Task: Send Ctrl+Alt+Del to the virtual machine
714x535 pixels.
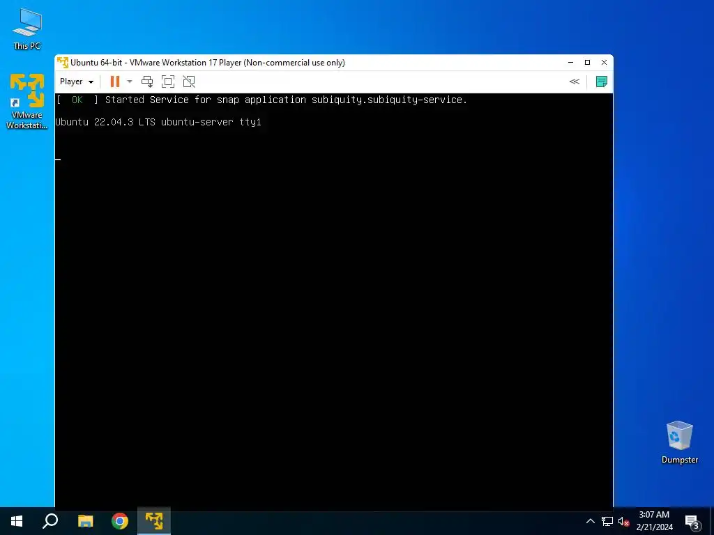Action: [147, 82]
